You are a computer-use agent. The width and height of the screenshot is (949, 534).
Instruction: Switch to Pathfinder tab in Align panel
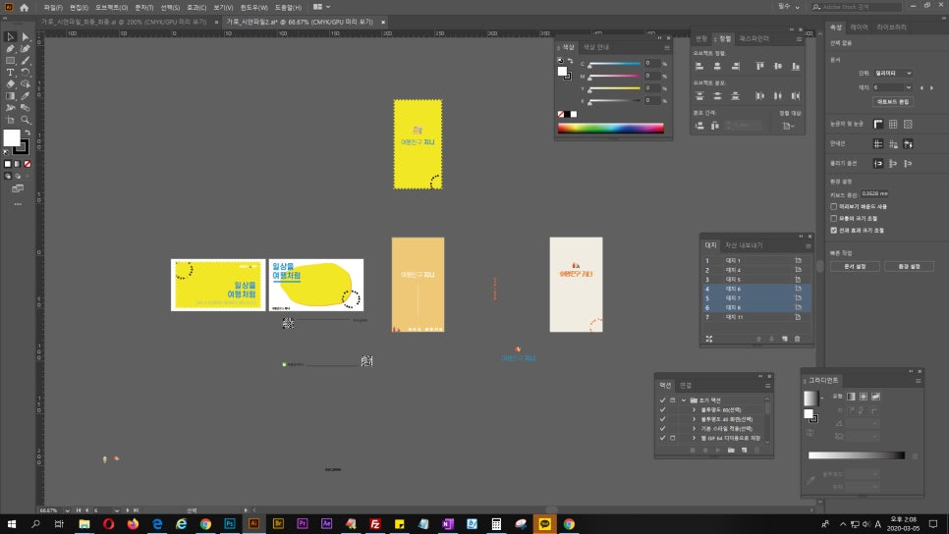click(754, 38)
